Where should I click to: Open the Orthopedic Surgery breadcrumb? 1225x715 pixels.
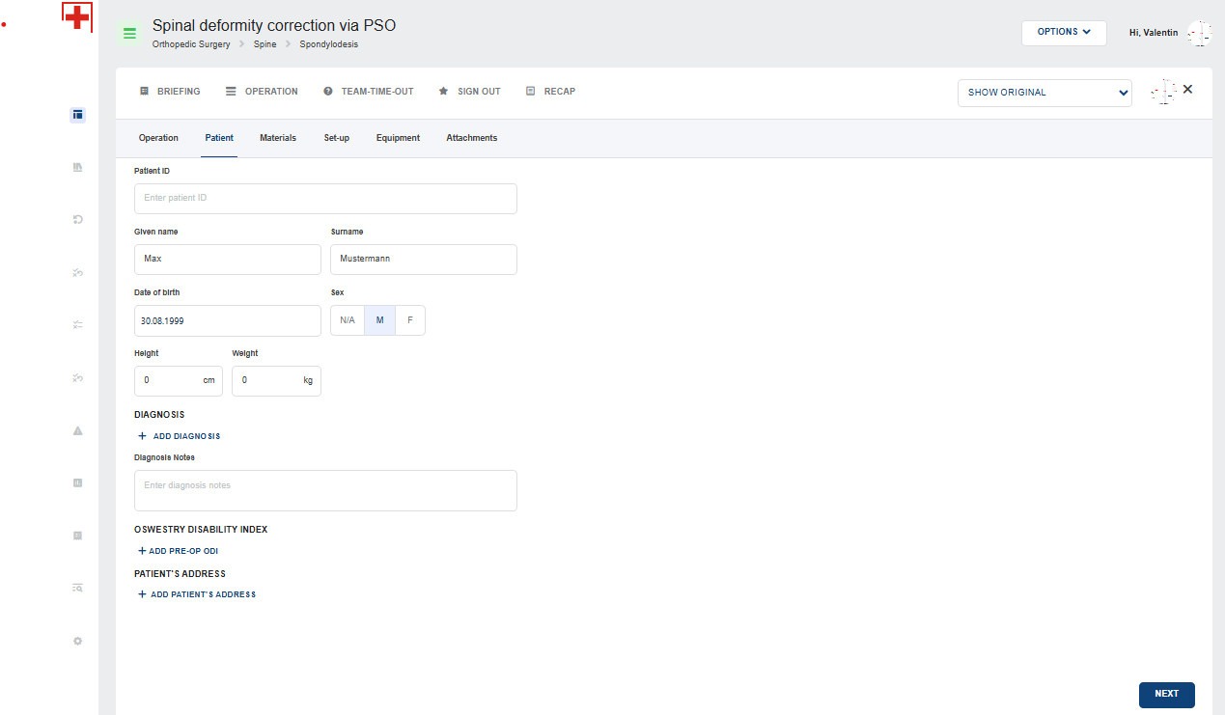[191, 44]
